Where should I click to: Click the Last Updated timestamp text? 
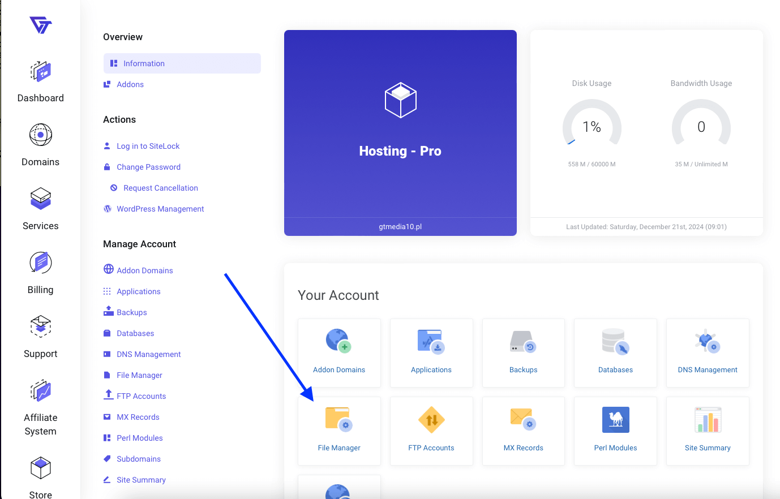646,226
